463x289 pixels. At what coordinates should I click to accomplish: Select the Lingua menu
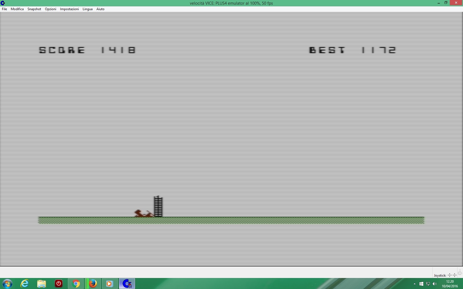tap(87, 9)
